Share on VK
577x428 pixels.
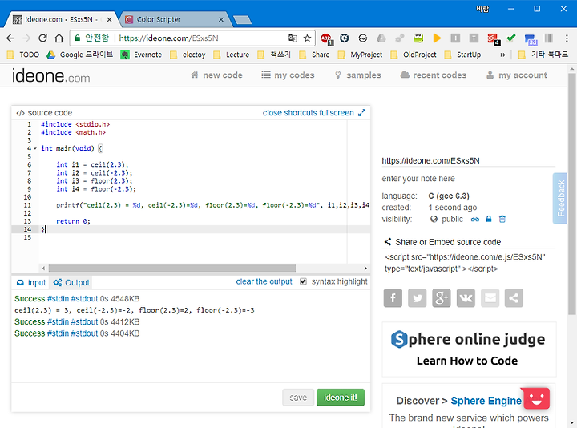pyautogui.click(x=466, y=297)
